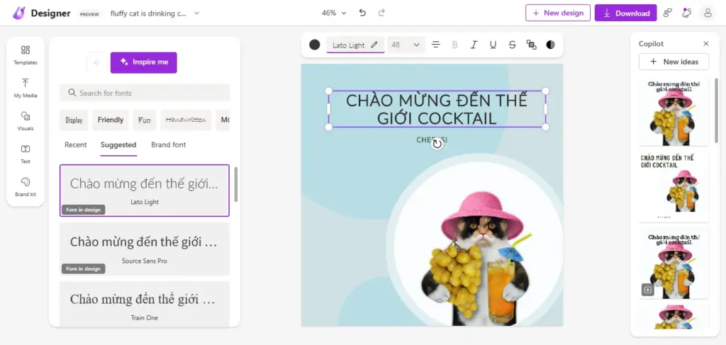Expand the 46% zoom dropdown
This screenshot has width=726, height=345.
click(334, 13)
